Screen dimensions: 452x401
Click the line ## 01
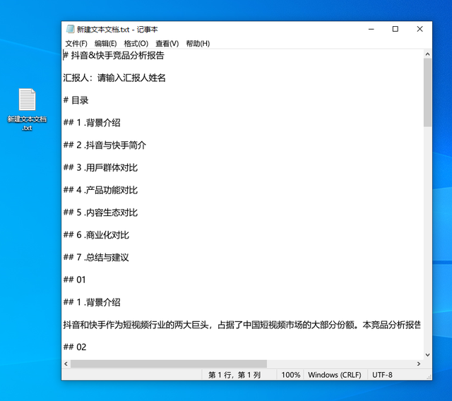(74, 280)
